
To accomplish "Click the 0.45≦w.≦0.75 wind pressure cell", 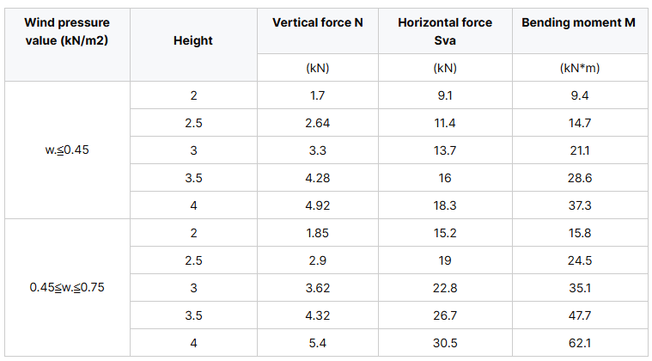I will click(x=67, y=287).
